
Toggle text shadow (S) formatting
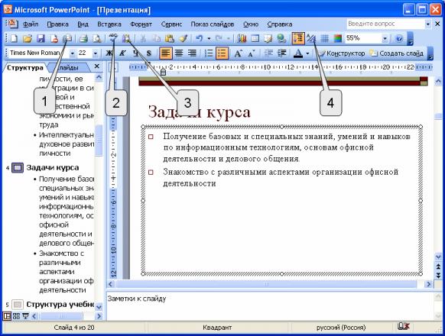[148, 53]
